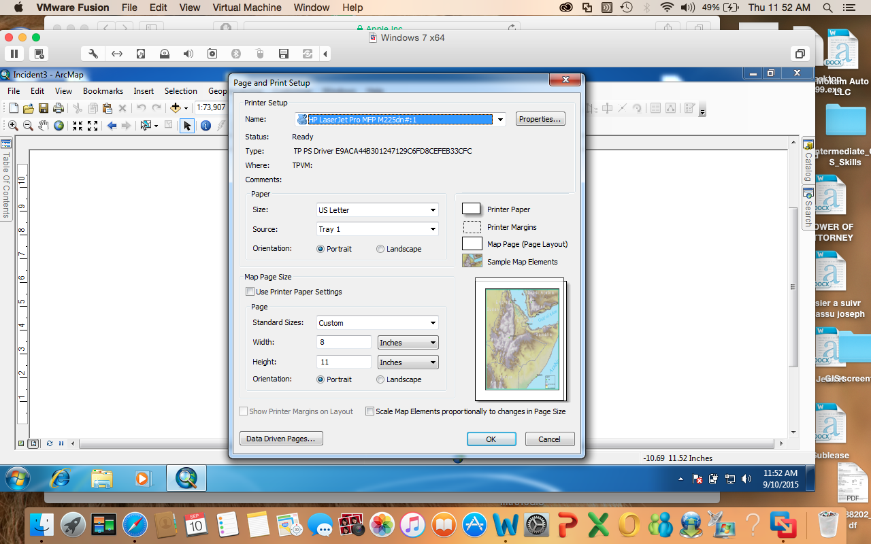
Task: Print the map using the printer icon
Action: pos(58,107)
